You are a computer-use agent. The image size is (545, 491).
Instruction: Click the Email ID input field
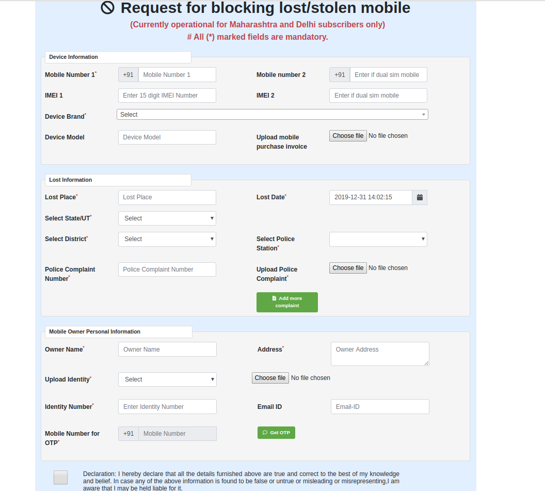pos(380,407)
